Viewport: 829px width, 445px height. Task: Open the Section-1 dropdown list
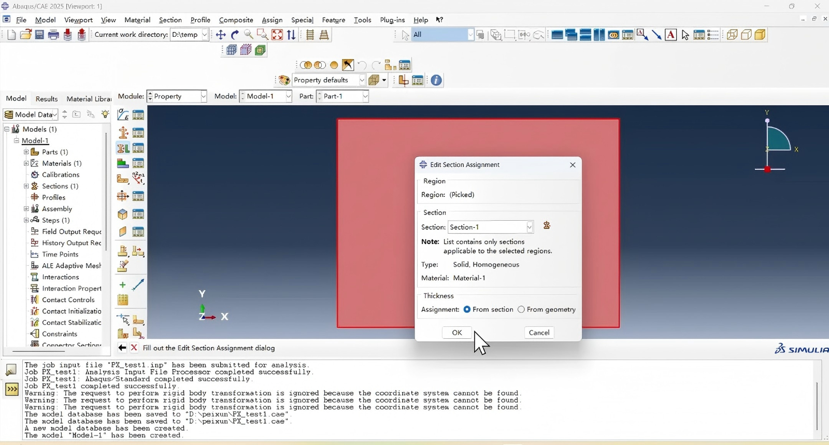tap(529, 227)
